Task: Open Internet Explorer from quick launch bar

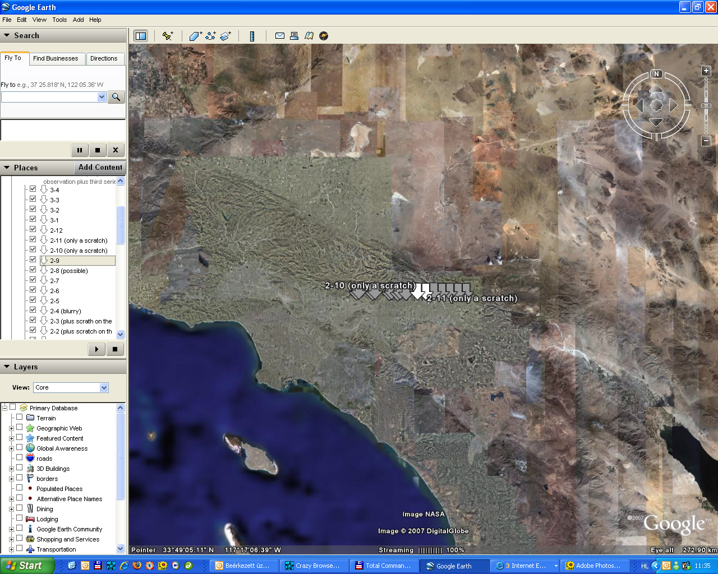Action: pos(124,566)
